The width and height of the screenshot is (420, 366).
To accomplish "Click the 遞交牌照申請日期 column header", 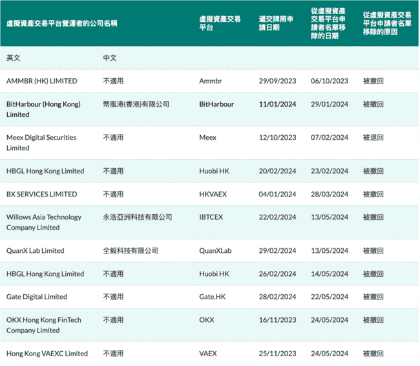I will coord(276,23).
